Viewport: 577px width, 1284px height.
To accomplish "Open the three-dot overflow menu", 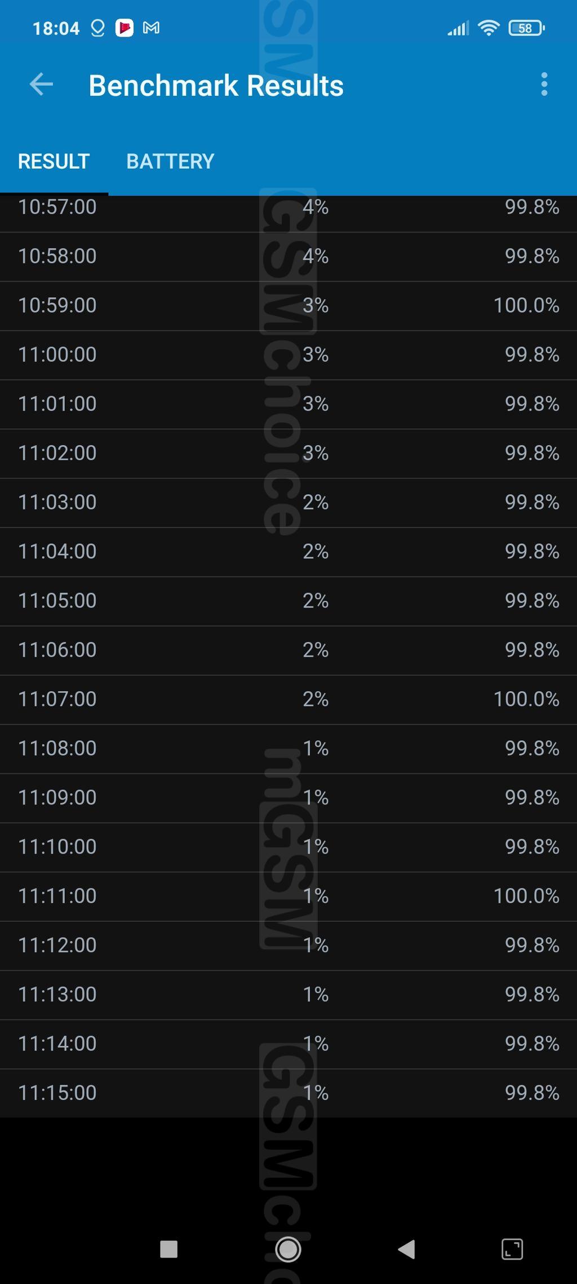I will tap(544, 85).
